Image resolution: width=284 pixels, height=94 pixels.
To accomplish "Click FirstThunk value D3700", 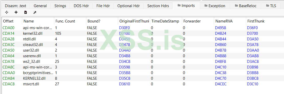I will (x=253, y=33).
